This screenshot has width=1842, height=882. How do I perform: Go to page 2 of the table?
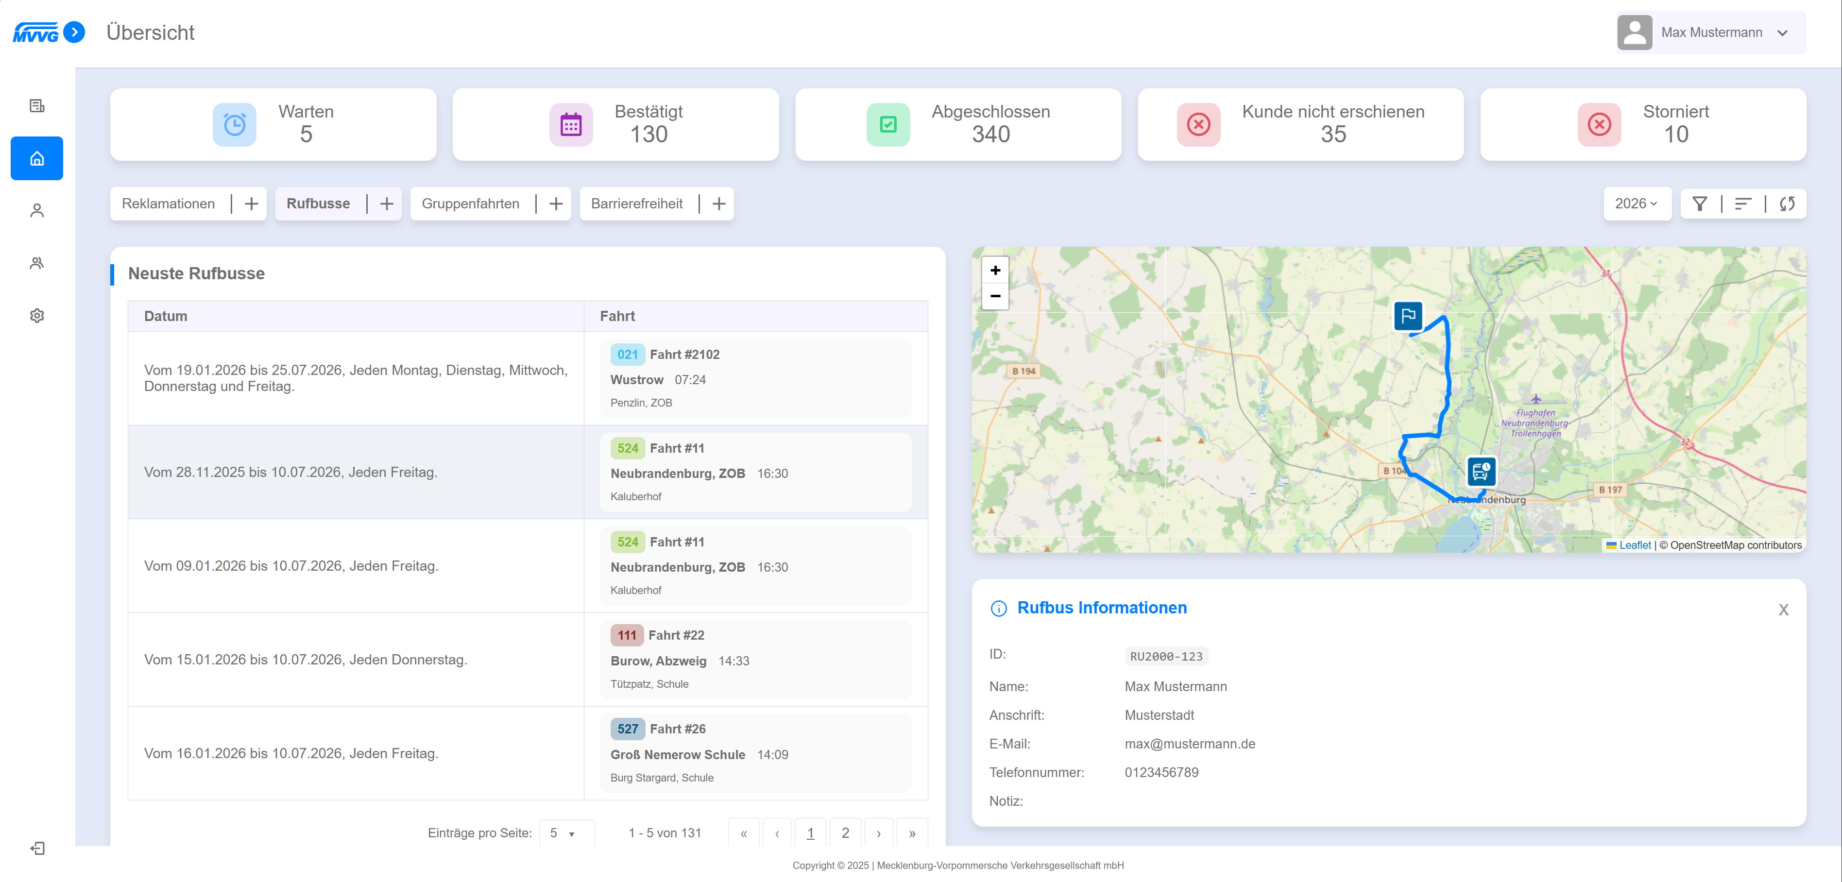(844, 832)
